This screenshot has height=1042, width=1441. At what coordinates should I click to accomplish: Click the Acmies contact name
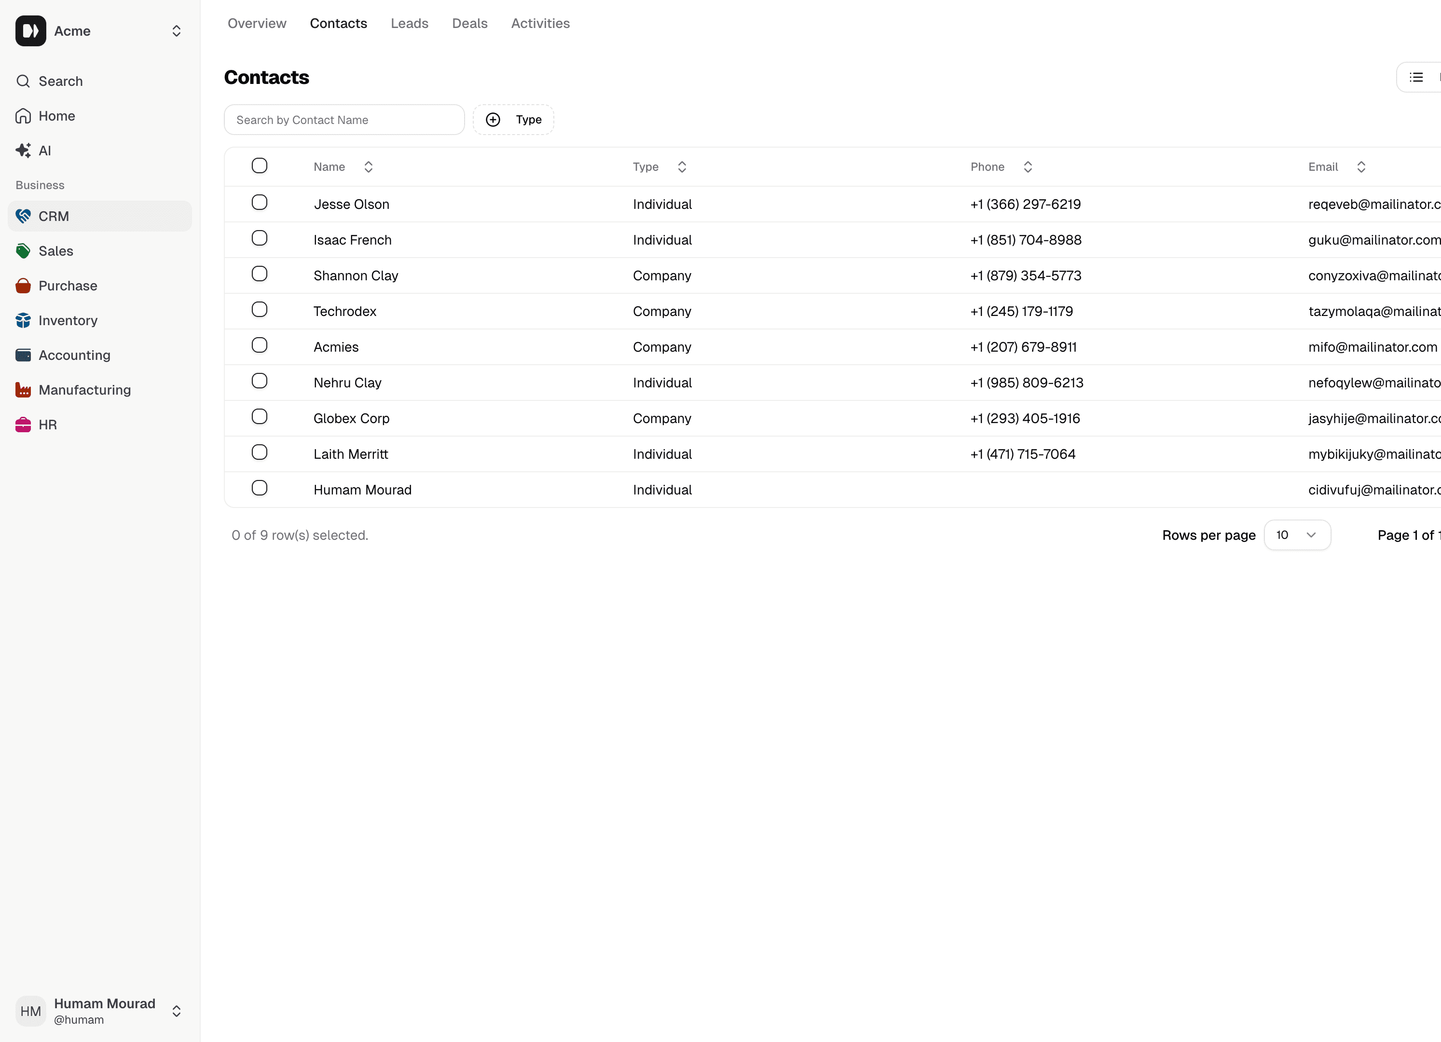click(x=336, y=347)
